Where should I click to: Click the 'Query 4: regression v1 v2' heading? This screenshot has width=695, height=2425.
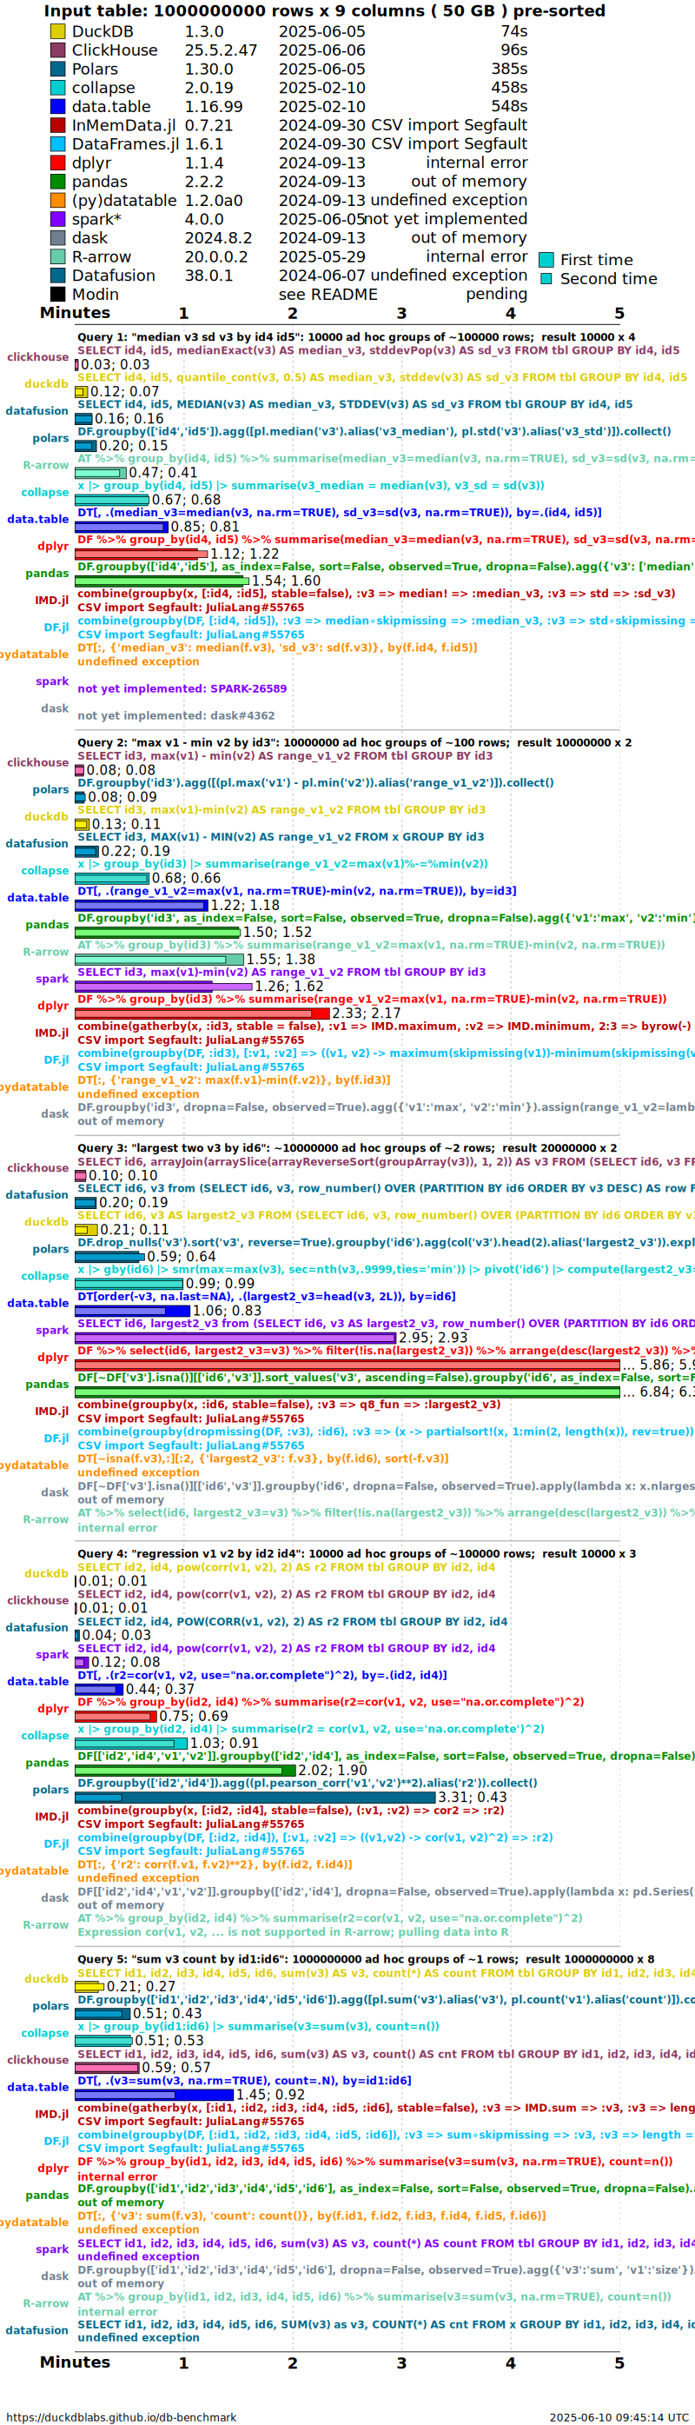[x=356, y=1554]
